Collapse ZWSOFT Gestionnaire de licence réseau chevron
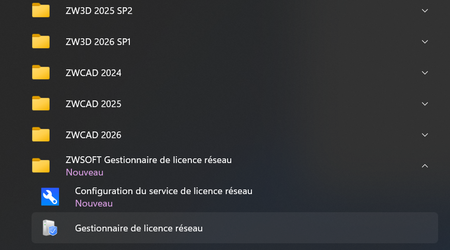 coord(425,166)
